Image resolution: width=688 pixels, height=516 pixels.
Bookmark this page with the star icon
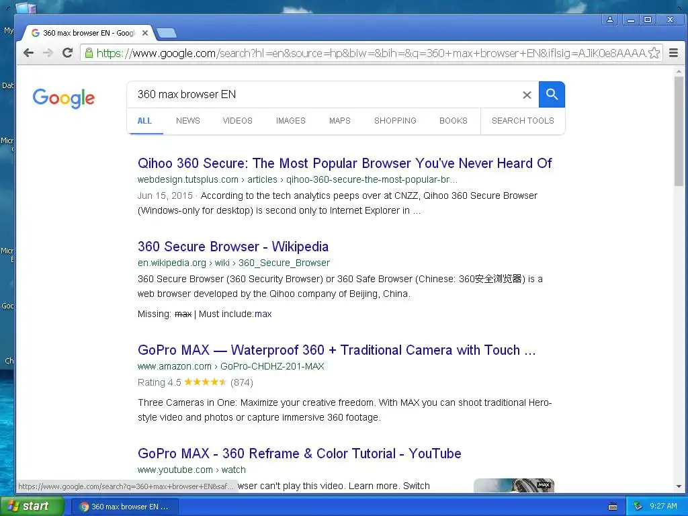[x=654, y=53]
